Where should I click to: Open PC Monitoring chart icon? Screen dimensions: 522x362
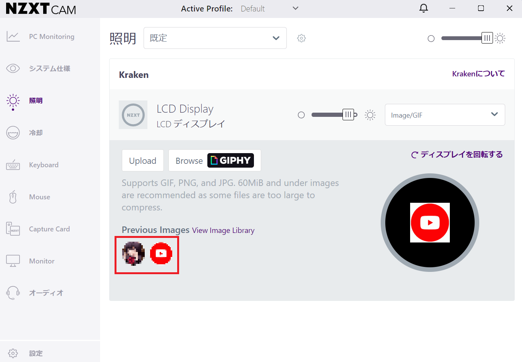click(13, 37)
